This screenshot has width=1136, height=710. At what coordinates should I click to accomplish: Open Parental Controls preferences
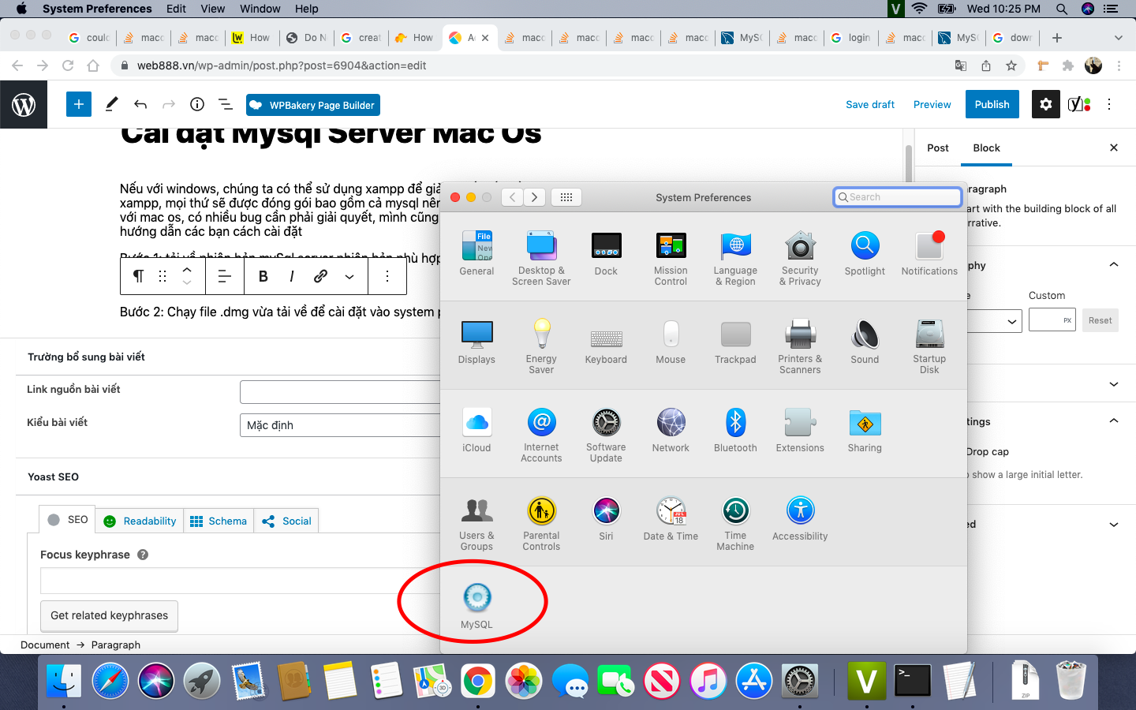(541, 523)
